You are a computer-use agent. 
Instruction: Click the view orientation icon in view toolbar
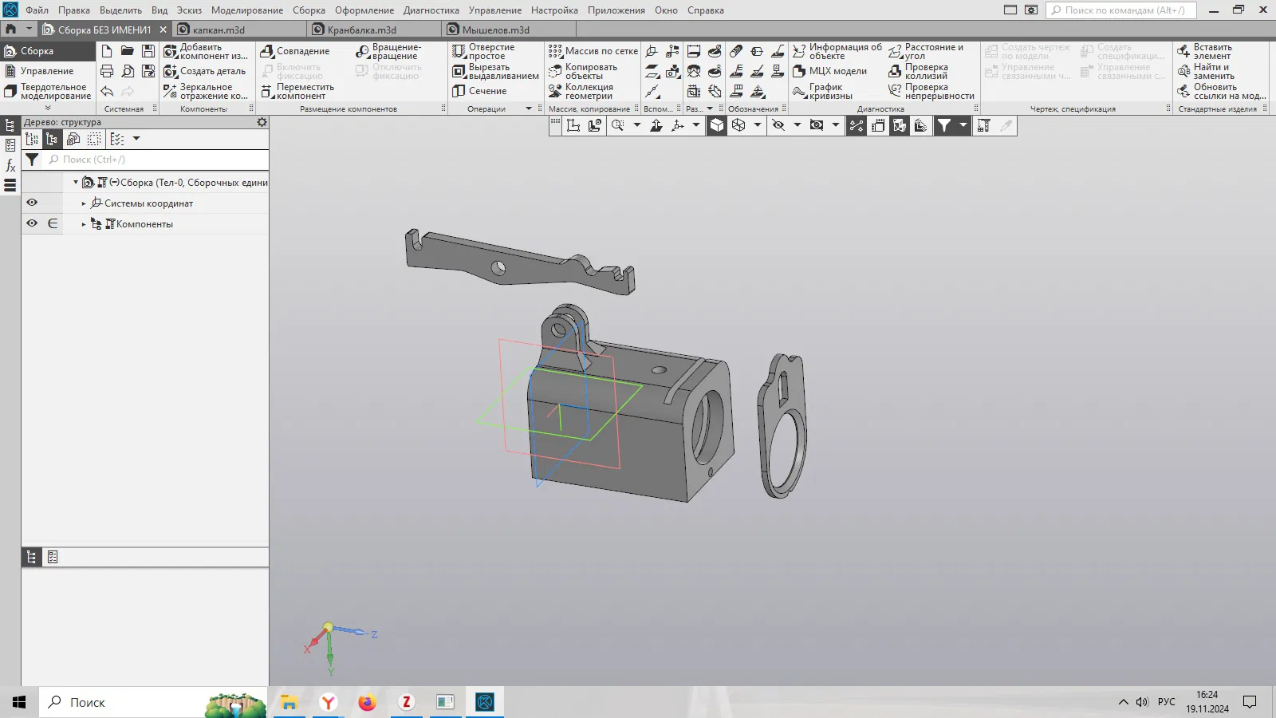click(677, 125)
